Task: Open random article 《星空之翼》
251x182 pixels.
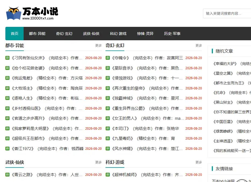Action: [231, 73]
